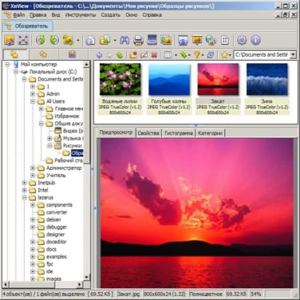Select the converter folder in tree
The image size is (300, 300).
57,212
